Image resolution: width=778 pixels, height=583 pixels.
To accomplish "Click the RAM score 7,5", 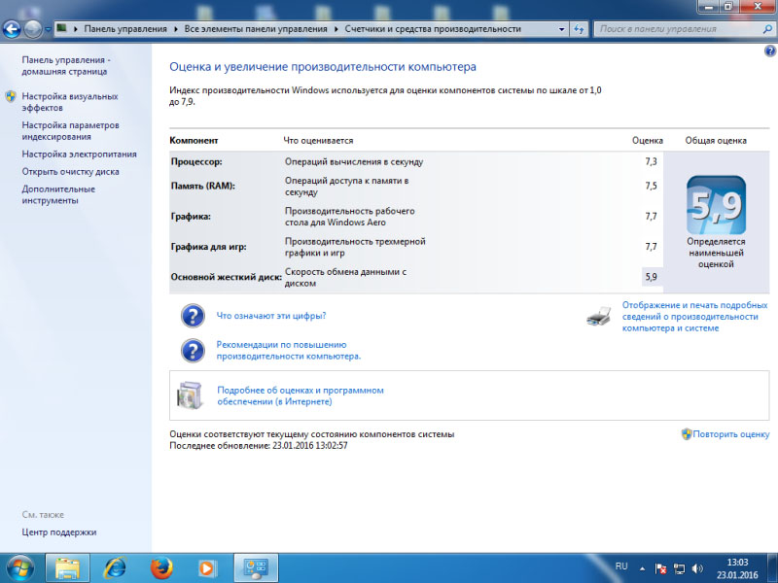I will (651, 186).
